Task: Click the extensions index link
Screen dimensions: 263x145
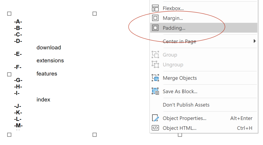Action: pos(50,61)
